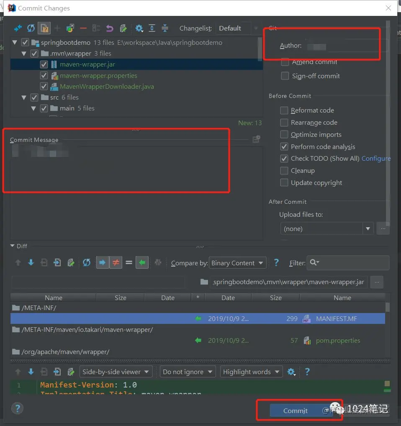This screenshot has width=401, height=426.
Task: Click the Refresh changes icon in top toolbar
Action: click(x=31, y=28)
